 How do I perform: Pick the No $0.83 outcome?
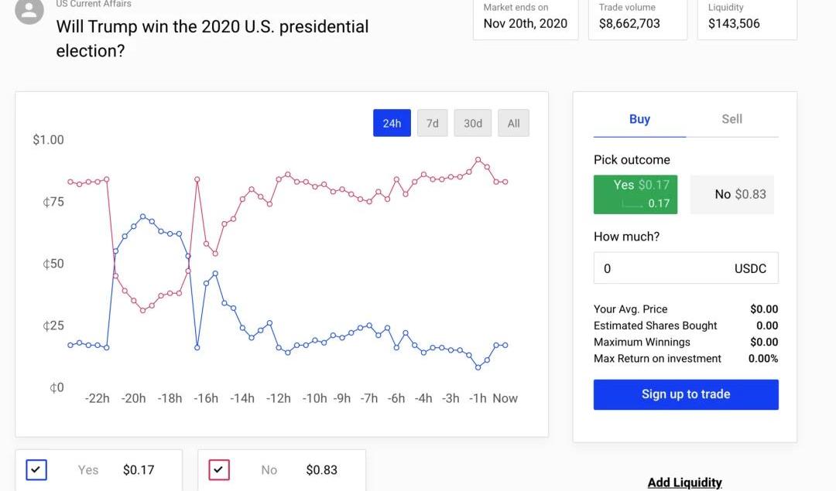point(731,194)
